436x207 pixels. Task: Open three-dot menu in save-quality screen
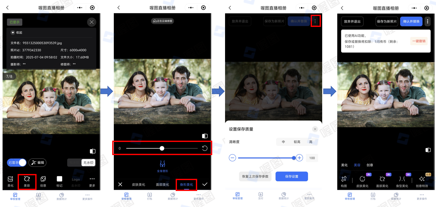click(x=315, y=21)
